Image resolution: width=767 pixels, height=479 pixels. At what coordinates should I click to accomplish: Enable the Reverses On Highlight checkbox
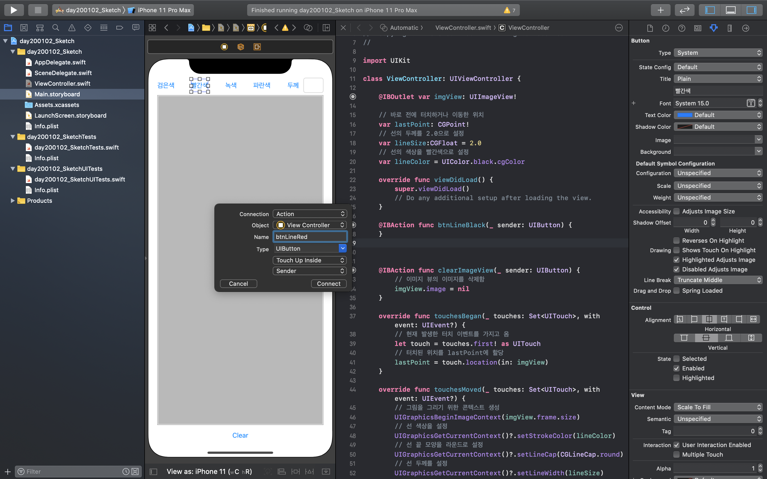click(x=676, y=241)
